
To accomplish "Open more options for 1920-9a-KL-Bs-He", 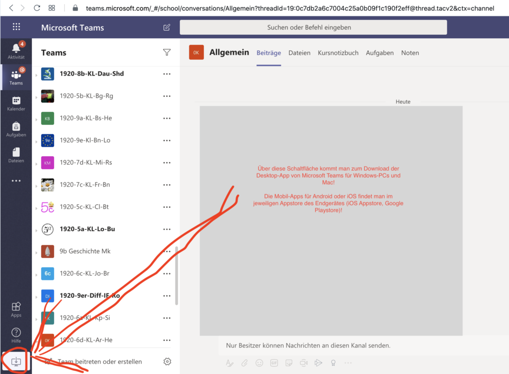I will (167, 118).
